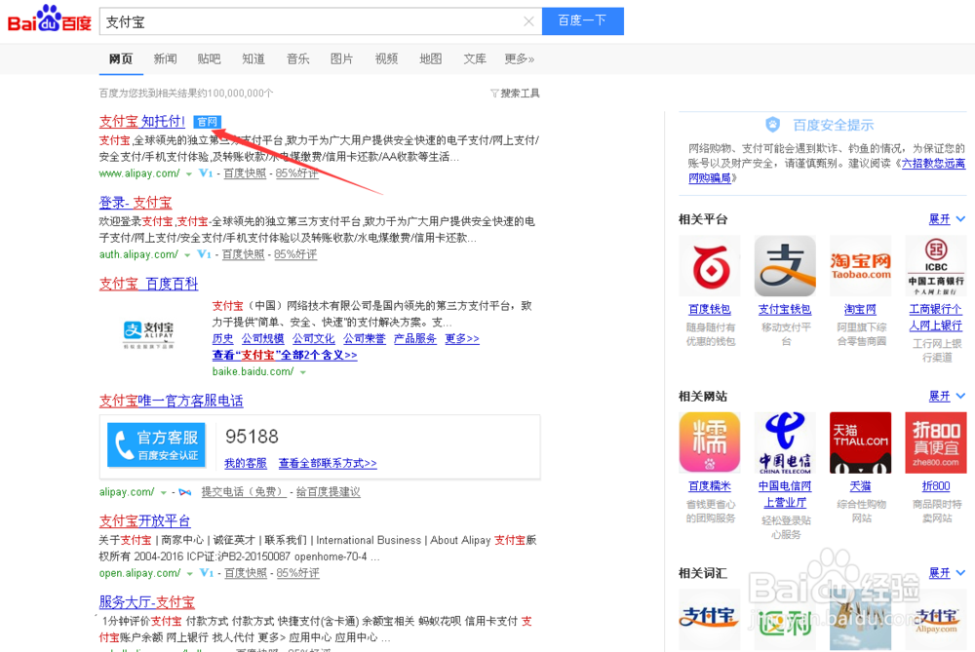The height and width of the screenshot is (652, 975).
Task: Expand the 更多» menu
Action: click(x=520, y=59)
